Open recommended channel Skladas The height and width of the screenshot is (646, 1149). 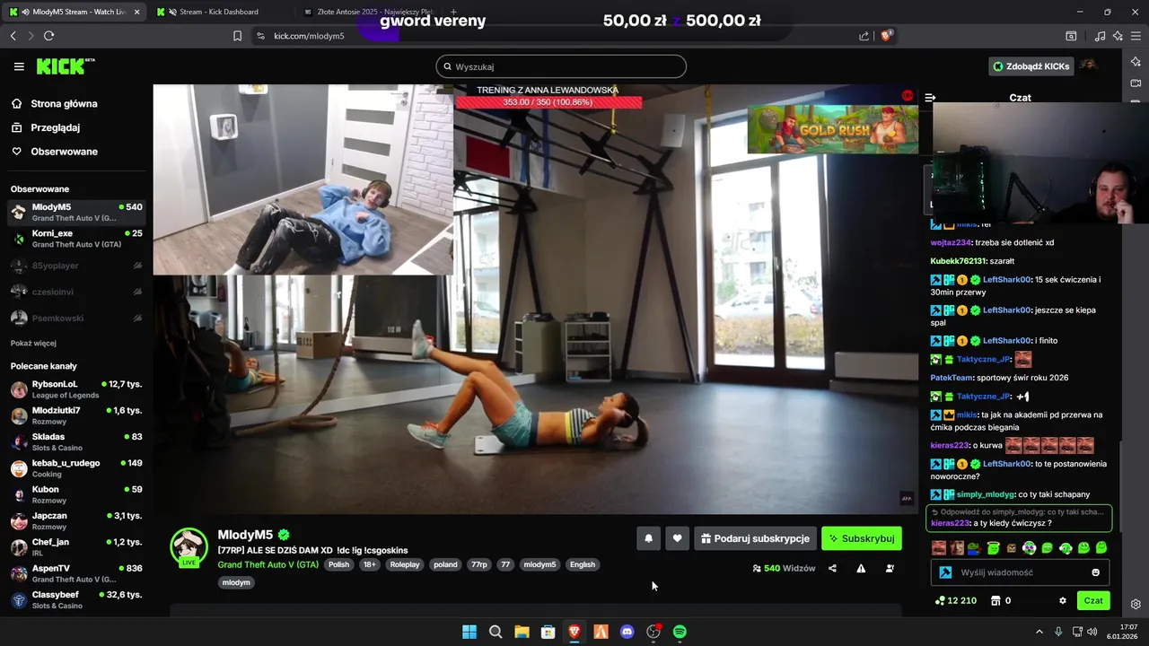click(76, 441)
